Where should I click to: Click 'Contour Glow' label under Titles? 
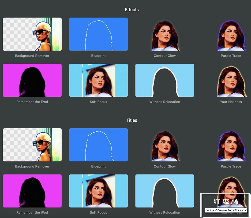click(x=165, y=166)
